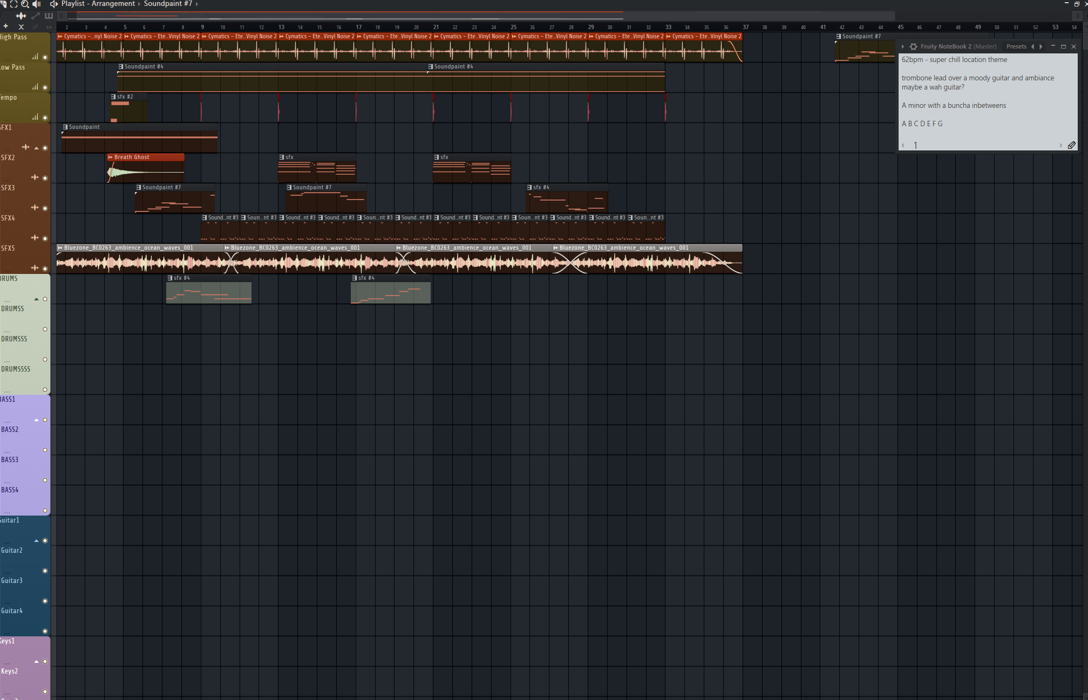Collapse the Guitar1 track group arrow

click(36, 540)
